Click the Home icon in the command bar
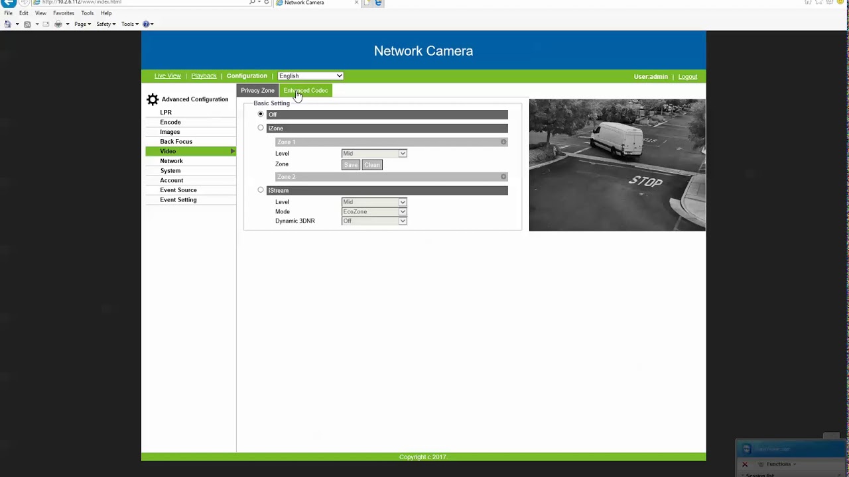The image size is (849, 477). coord(8,24)
